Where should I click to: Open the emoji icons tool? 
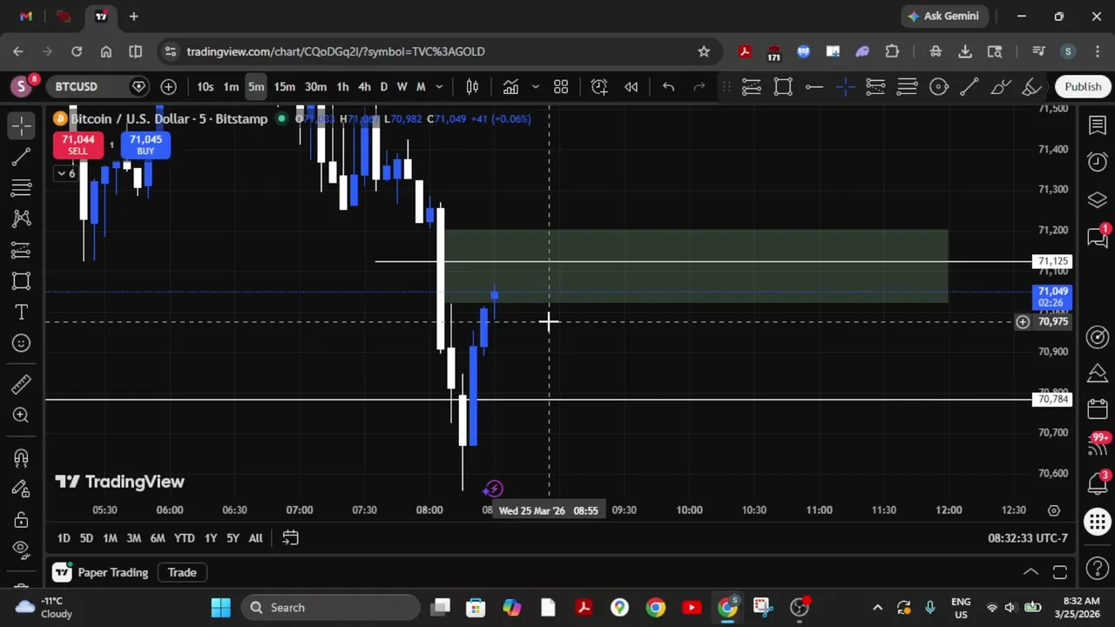pyautogui.click(x=22, y=343)
